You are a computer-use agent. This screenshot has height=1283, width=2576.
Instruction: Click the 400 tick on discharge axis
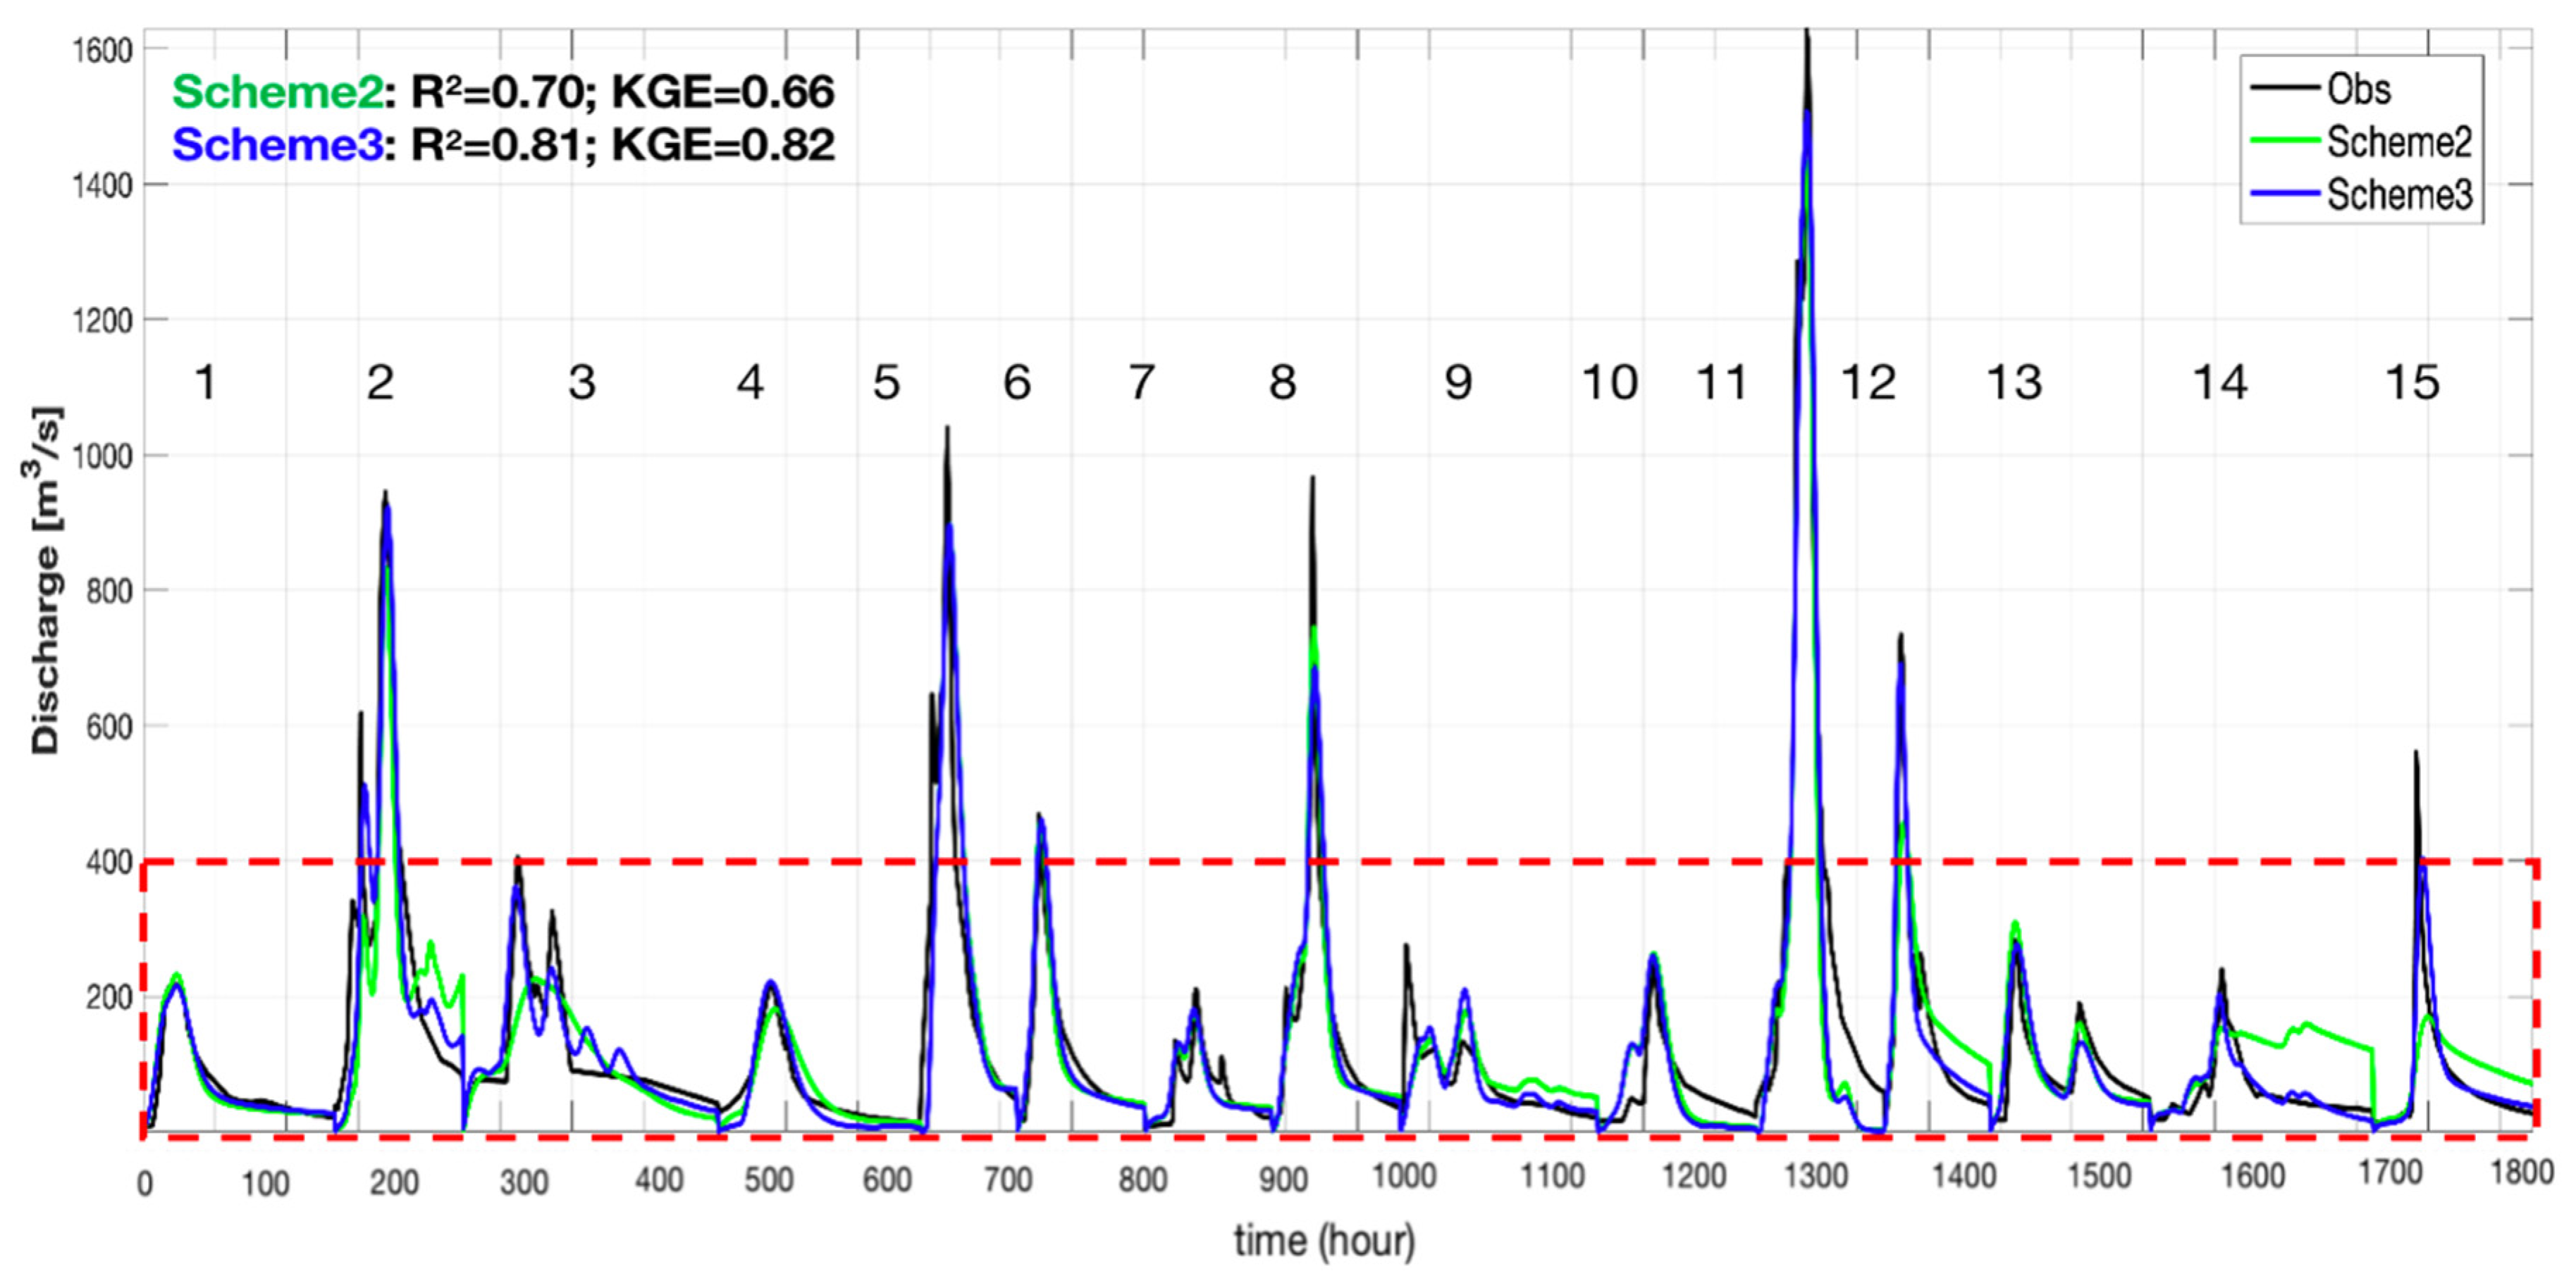click(111, 863)
